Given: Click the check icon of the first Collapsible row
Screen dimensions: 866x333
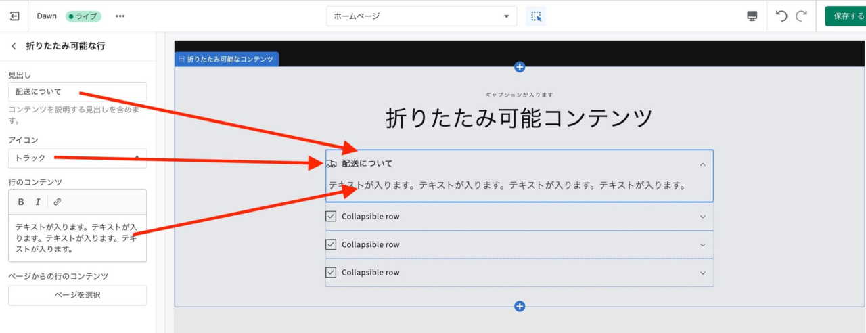Looking at the screenshot, I should point(331,217).
